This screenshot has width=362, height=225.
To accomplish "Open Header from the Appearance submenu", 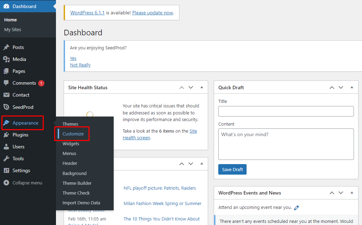I will click(x=70, y=163).
